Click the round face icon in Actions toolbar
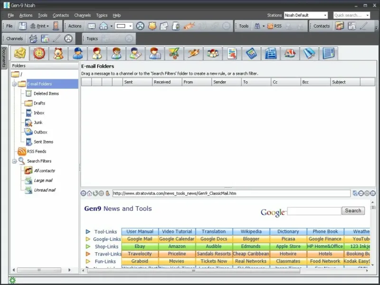The width and height of the screenshot is (380, 285). pyautogui.click(x=140, y=26)
